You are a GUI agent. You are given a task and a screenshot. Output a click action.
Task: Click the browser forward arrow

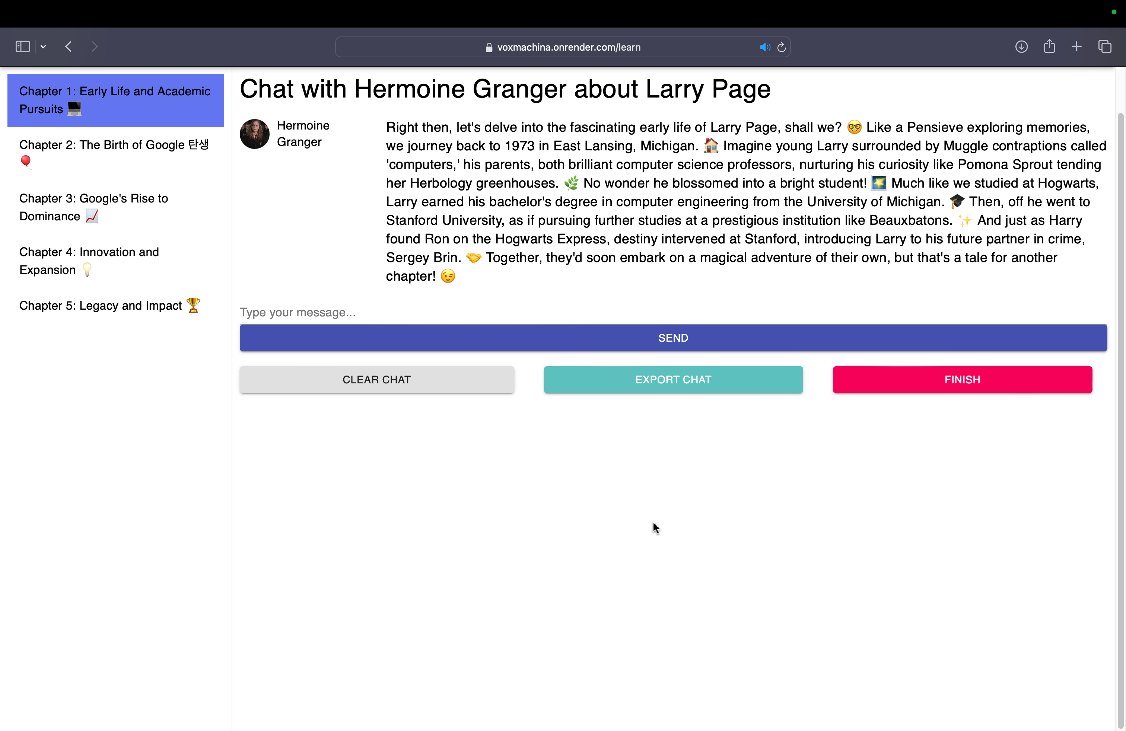(x=95, y=47)
